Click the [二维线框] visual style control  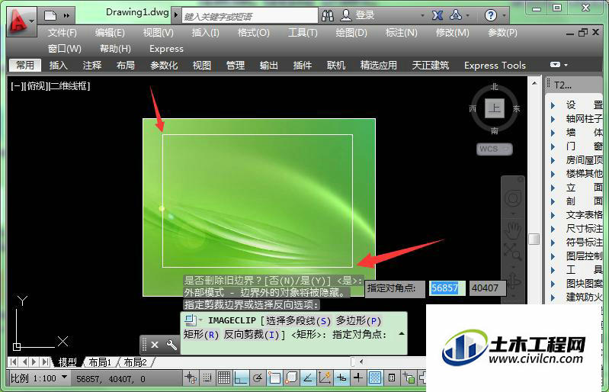click(69, 86)
